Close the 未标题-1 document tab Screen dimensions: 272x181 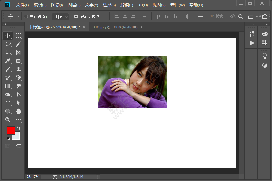coord(84,27)
